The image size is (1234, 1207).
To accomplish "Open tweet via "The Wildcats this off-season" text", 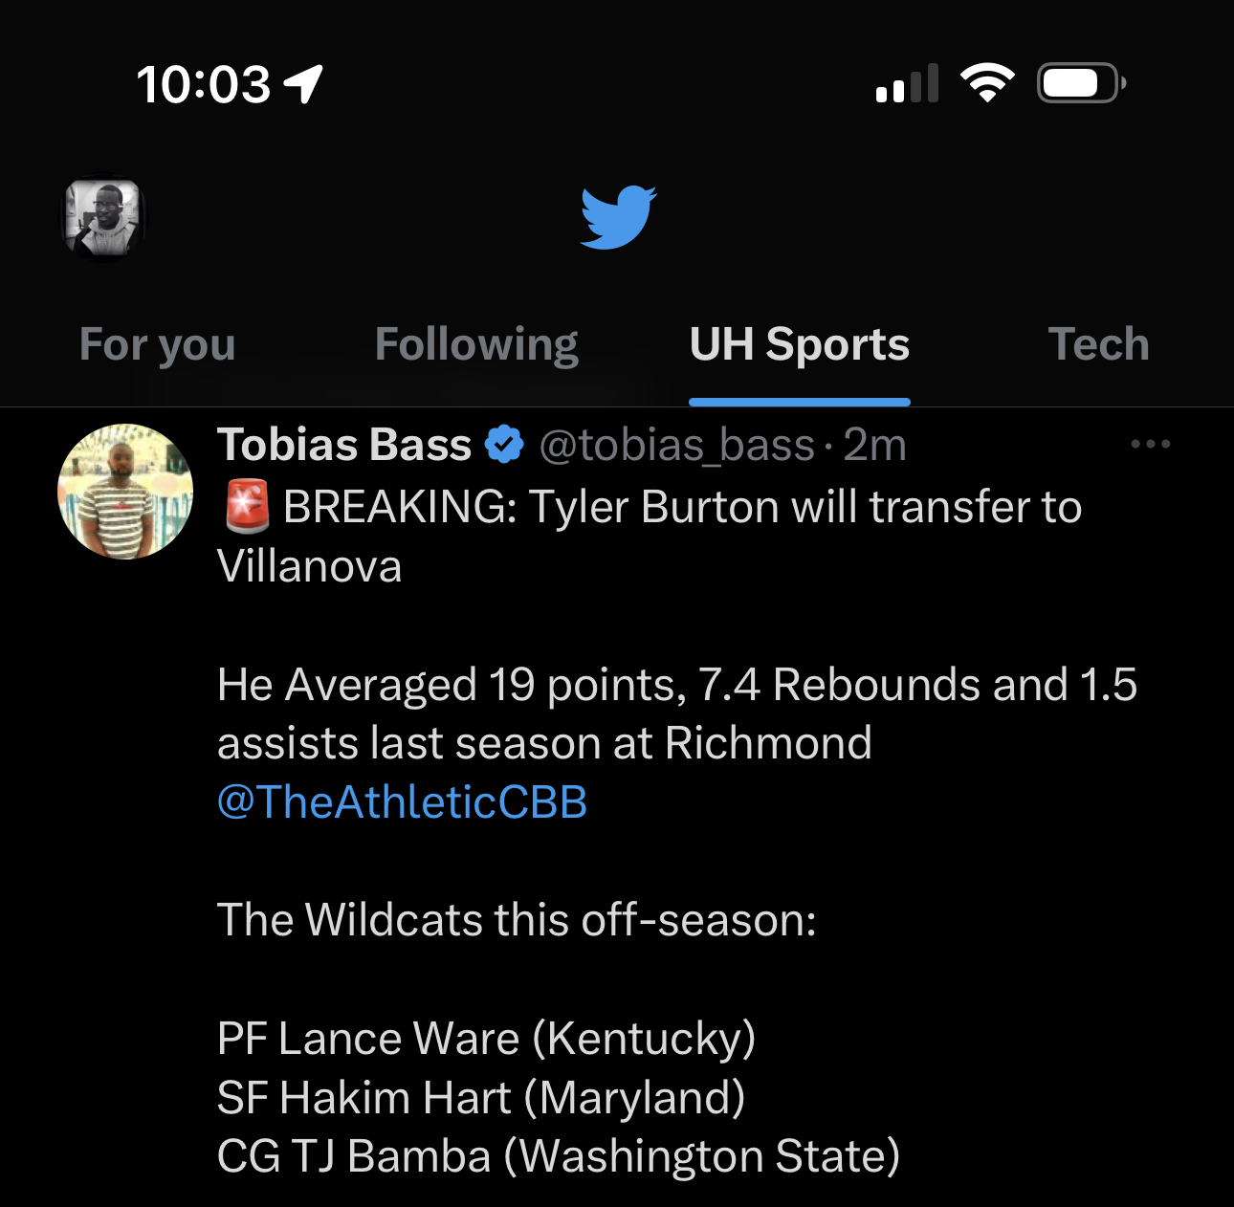I will 517,920.
